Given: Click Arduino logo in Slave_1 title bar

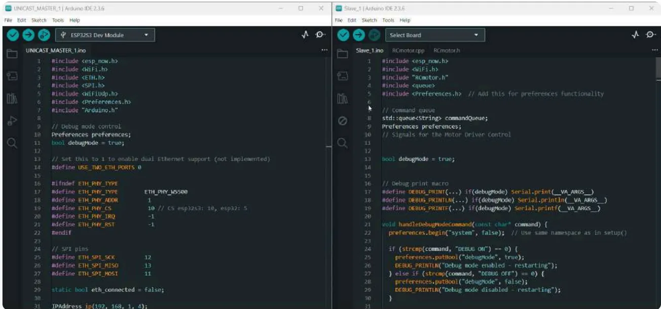Looking at the screenshot, I should click(339, 9).
